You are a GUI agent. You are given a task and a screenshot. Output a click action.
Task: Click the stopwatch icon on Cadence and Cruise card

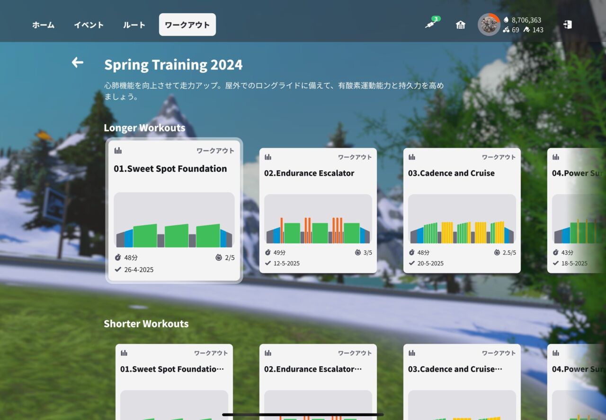pyautogui.click(x=411, y=253)
